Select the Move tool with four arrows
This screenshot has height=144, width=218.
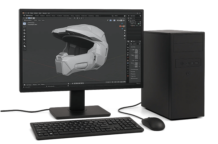pos(24,30)
